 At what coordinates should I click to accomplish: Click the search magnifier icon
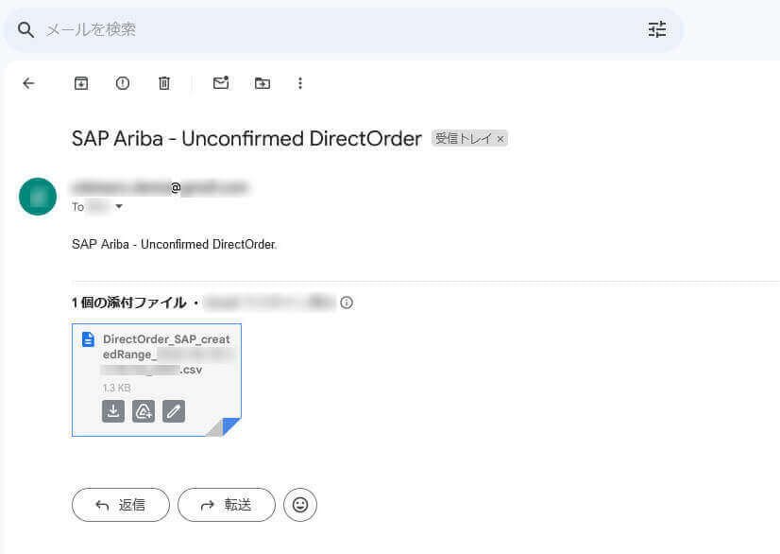click(x=25, y=30)
